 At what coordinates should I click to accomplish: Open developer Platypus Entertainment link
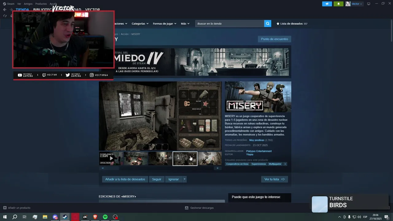(x=259, y=151)
